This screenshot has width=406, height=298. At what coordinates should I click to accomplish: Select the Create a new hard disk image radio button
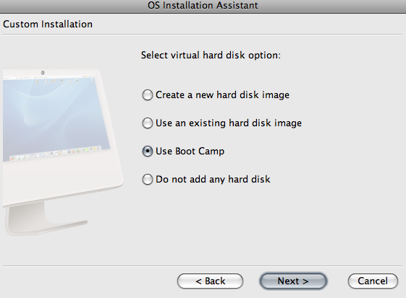pyautogui.click(x=148, y=95)
